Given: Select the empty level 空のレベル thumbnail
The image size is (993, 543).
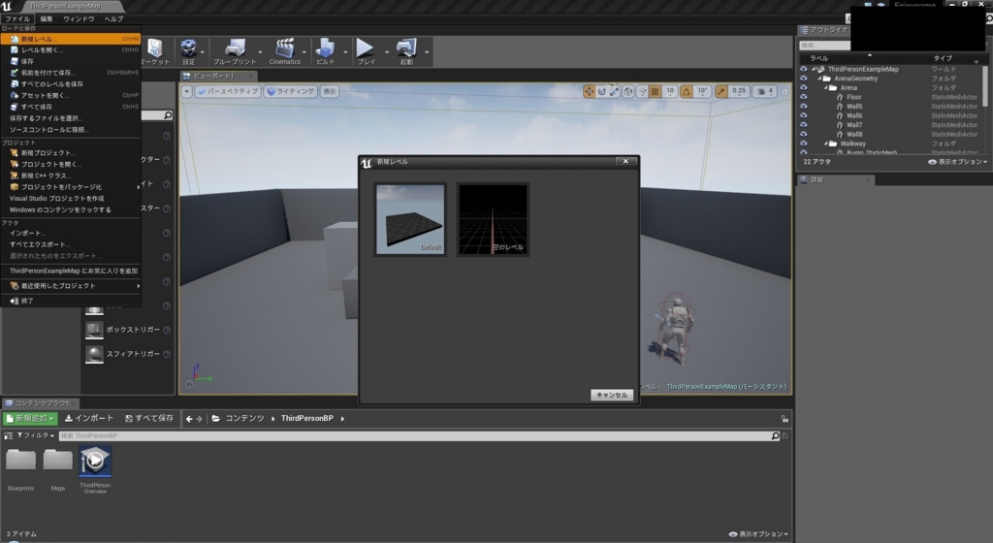Looking at the screenshot, I should tap(493, 219).
